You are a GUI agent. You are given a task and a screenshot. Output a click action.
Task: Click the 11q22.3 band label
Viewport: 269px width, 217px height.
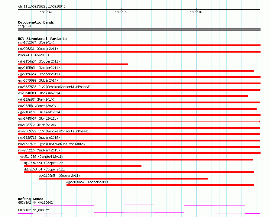coord(24,26)
